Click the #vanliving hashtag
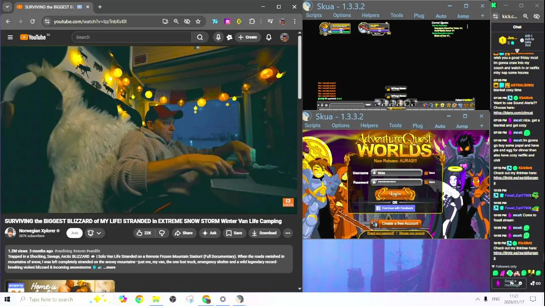The height and width of the screenshot is (306, 545). [63, 251]
